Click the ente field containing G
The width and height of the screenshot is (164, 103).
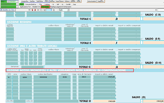click(x=9, y=77)
